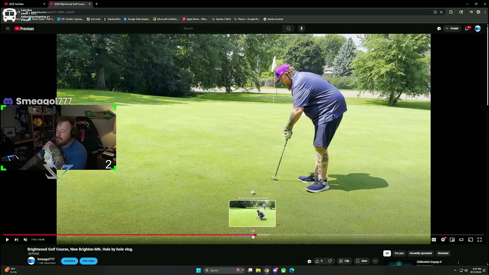Viewport: 489px width, 275px height.
Task: Click the Windows taskbar search box
Action: (x=224, y=270)
